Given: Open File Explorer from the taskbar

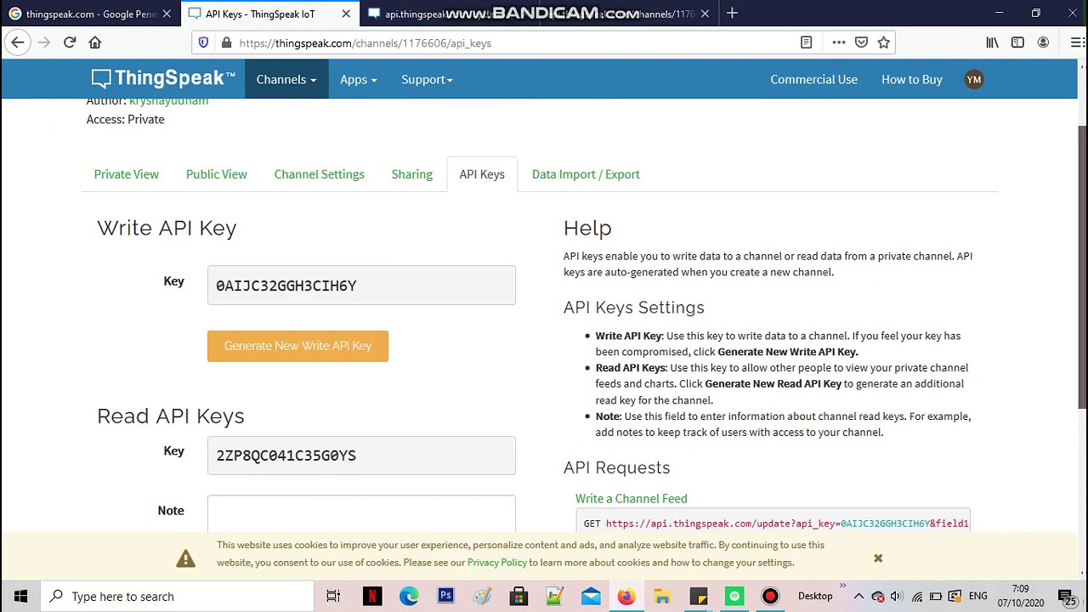Looking at the screenshot, I should coord(662,597).
